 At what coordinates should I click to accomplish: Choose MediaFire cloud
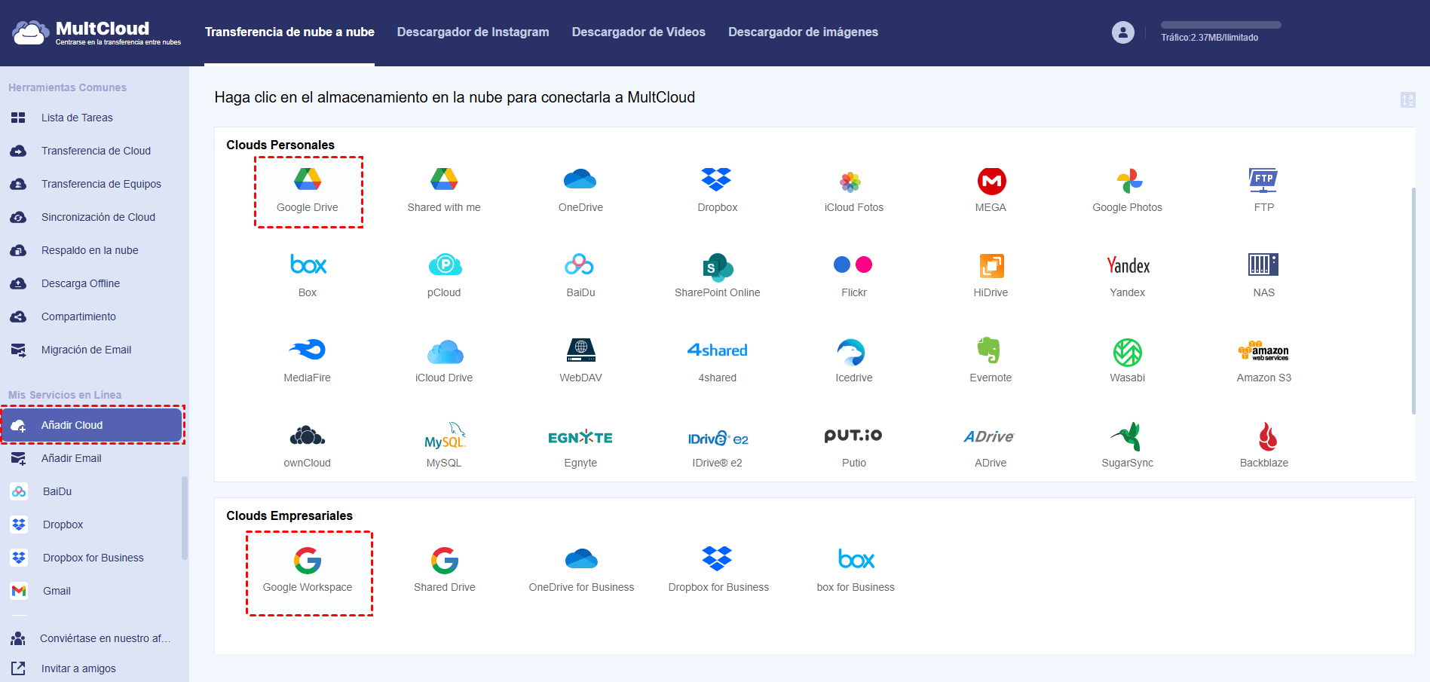(308, 361)
